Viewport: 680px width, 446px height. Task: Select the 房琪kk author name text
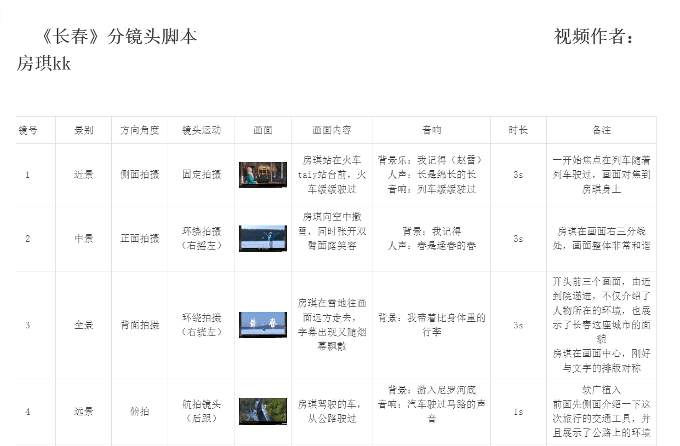click(44, 63)
